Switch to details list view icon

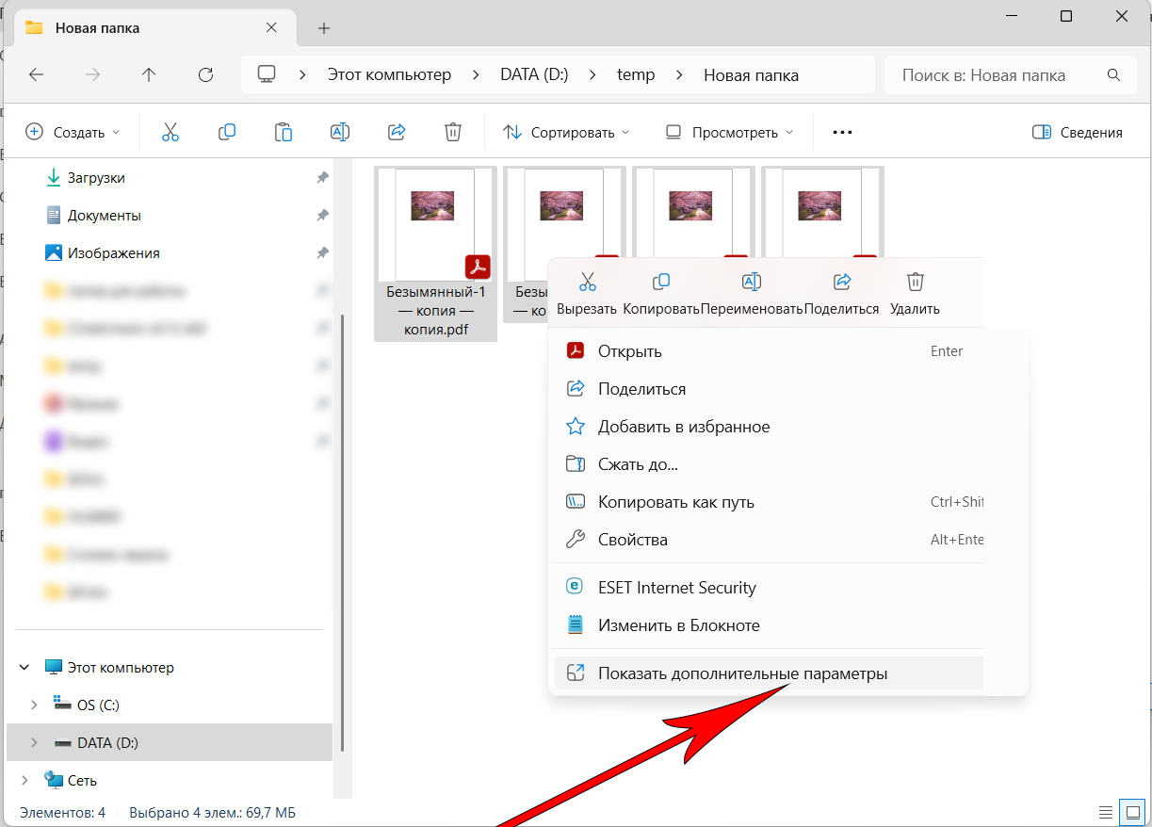coord(1105,812)
